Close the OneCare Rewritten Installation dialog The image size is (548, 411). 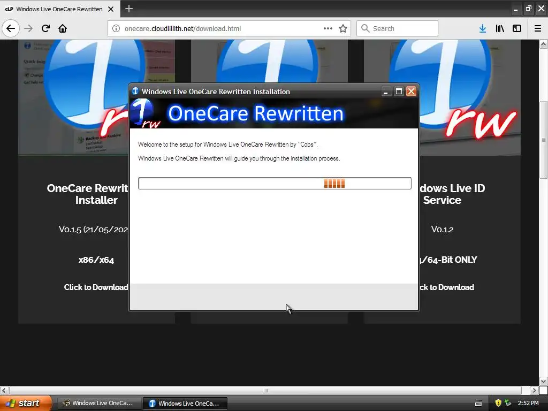pyautogui.click(x=412, y=92)
